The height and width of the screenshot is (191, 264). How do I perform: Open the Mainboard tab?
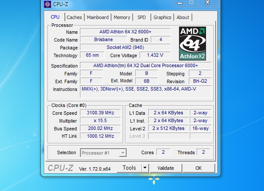98,17
